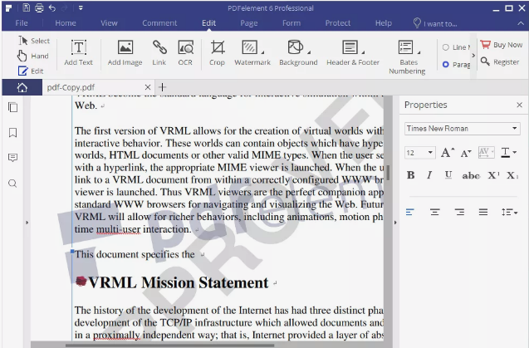Click the Add Text tool
The image size is (529, 348).
[79, 52]
